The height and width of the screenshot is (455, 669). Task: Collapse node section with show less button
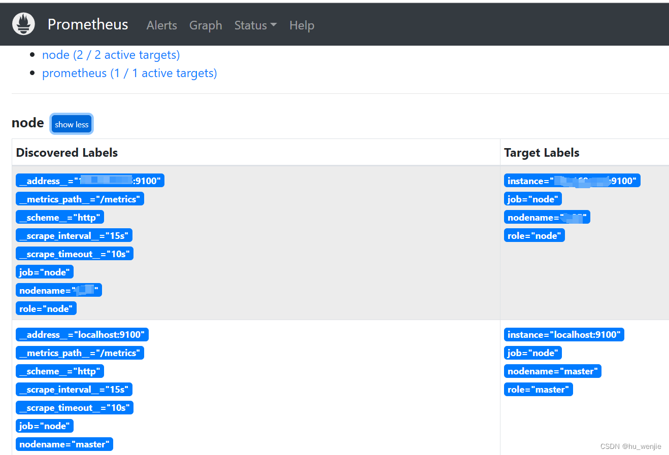[x=72, y=124]
